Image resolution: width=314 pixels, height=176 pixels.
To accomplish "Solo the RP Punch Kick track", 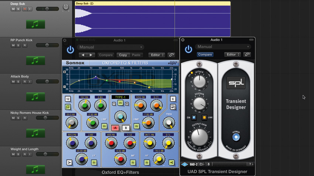I will pyautogui.click(x=18, y=45).
